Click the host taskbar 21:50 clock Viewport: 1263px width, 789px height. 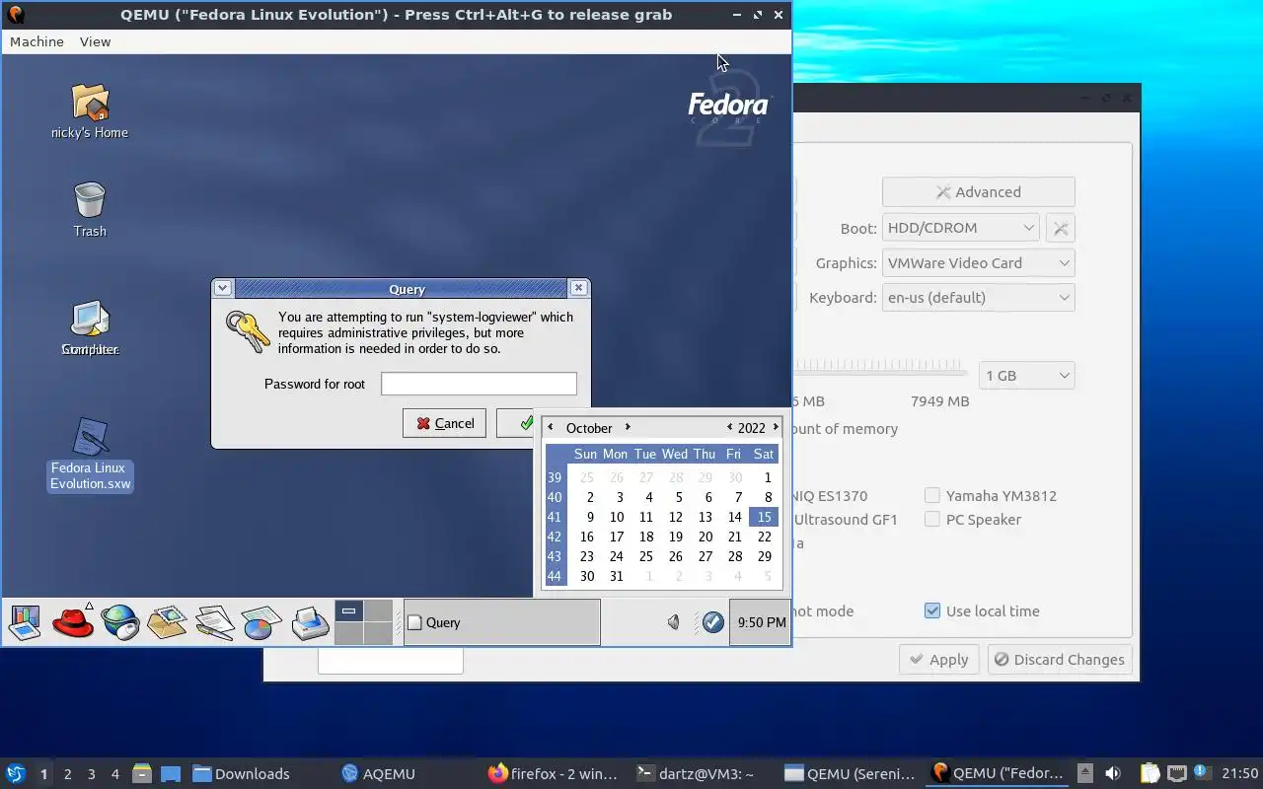[1240, 773]
